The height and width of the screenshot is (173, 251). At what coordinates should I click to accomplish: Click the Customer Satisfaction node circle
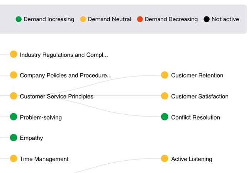(x=165, y=96)
